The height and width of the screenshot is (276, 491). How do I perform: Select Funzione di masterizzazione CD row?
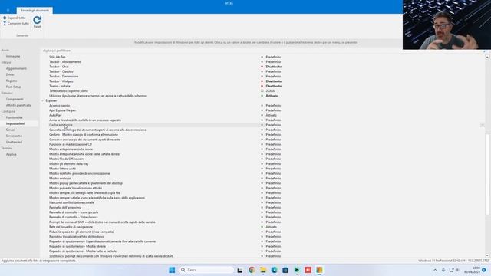click(71, 144)
